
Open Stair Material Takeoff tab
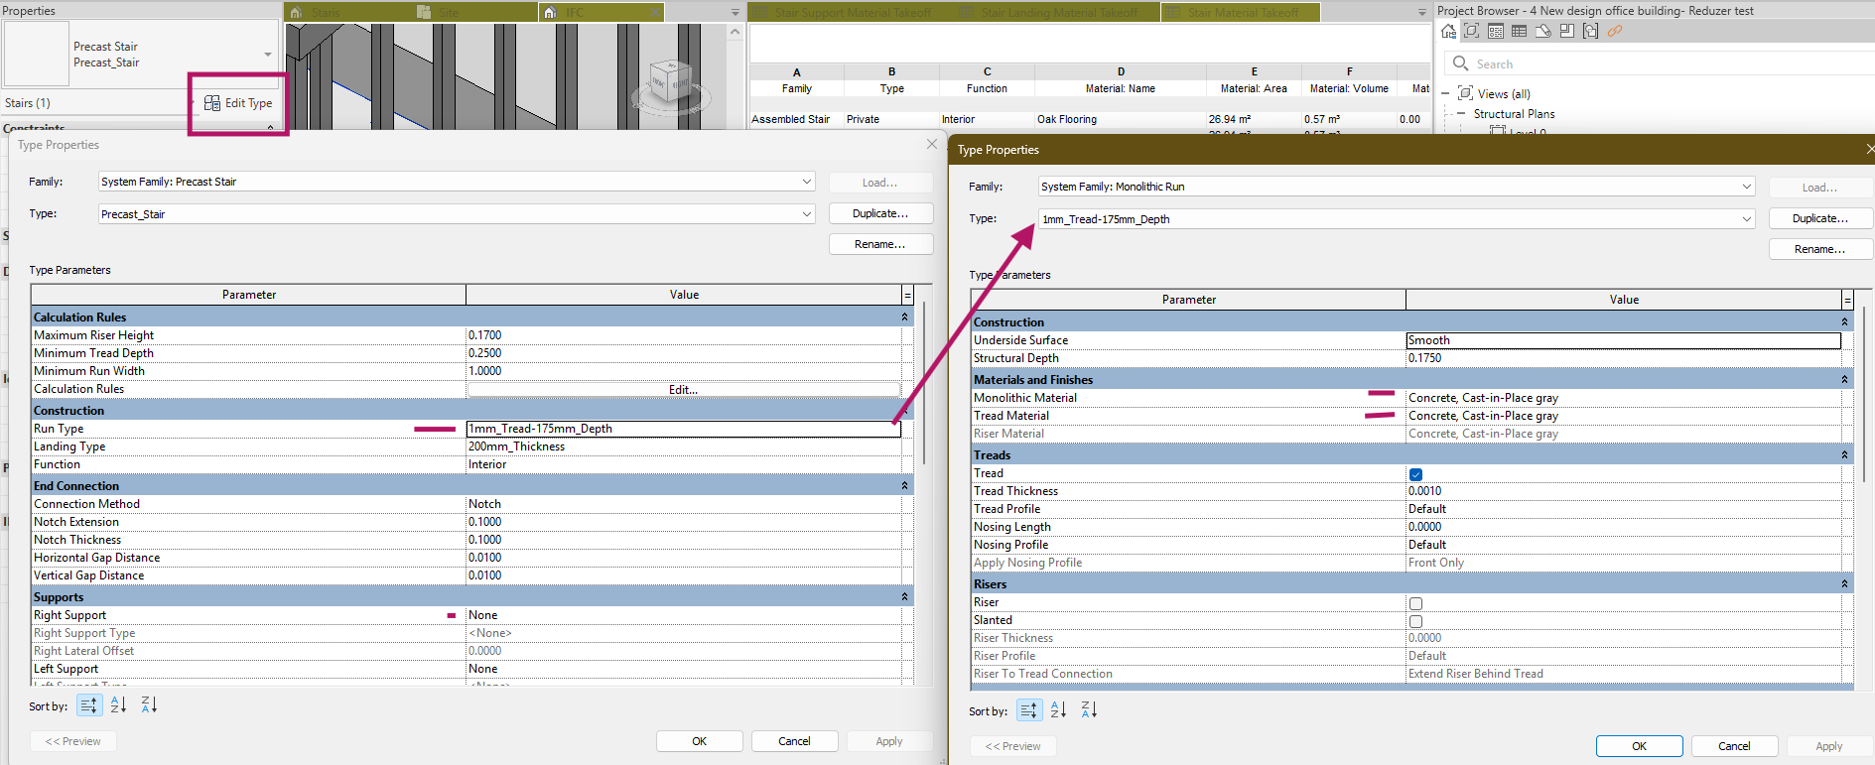coord(1241,12)
